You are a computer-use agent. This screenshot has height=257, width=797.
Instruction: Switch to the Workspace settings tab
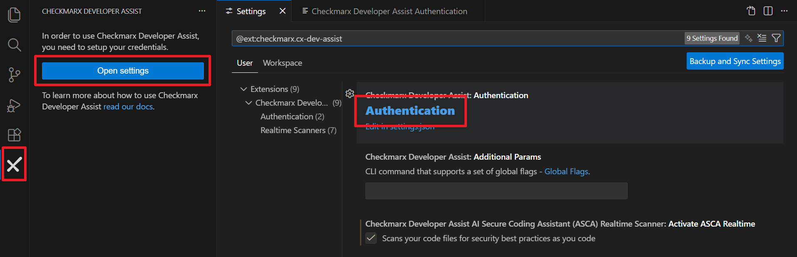tap(282, 63)
